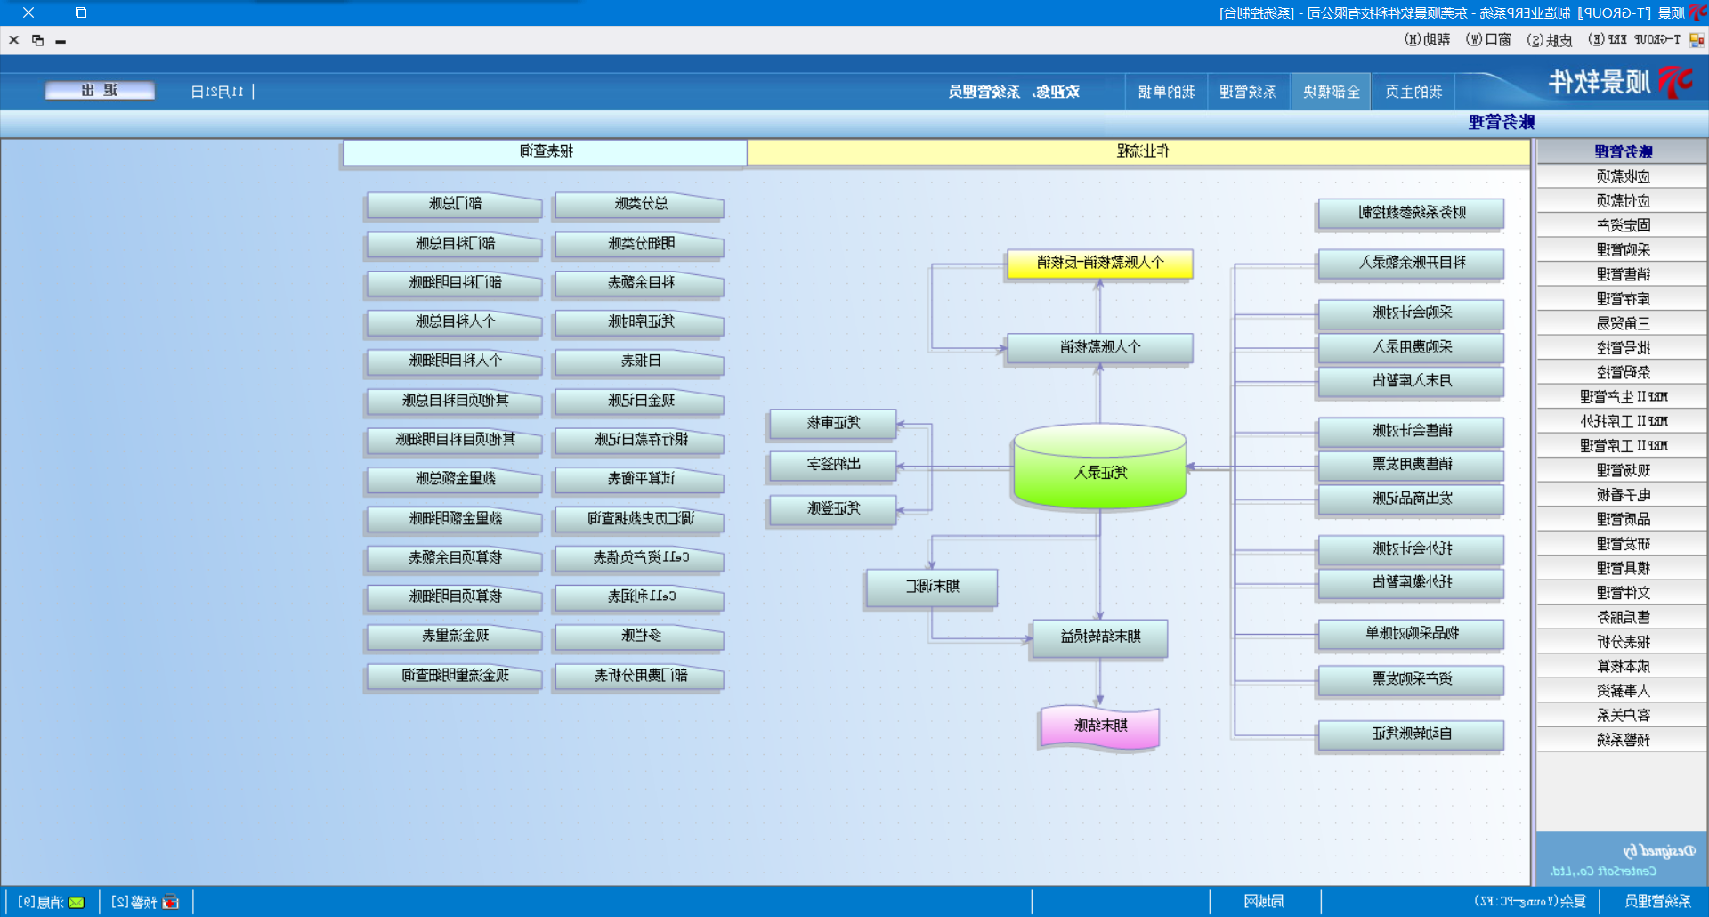
Task: Select 固定资产 in module sidebar
Action: (1623, 225)
